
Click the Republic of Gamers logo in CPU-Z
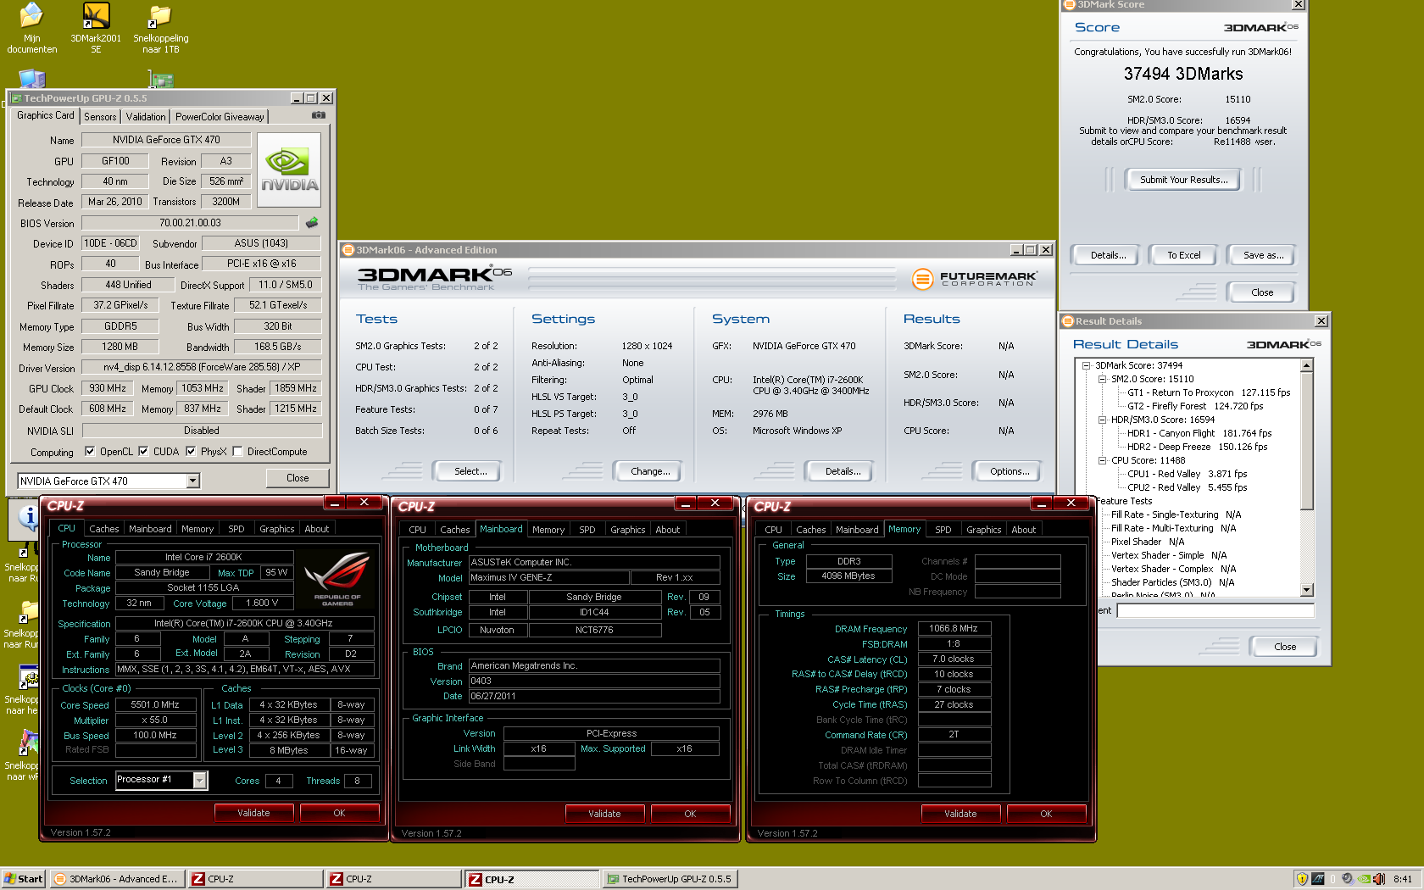tap(337, 578)
